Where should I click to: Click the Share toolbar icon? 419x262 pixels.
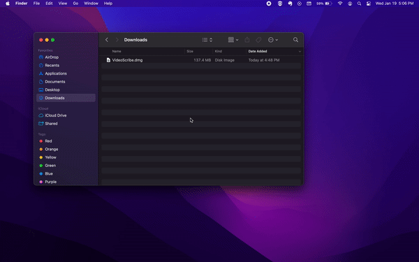247,40
